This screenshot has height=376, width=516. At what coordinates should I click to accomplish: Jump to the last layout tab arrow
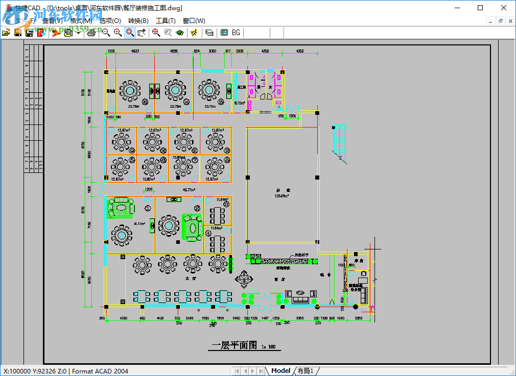(261, 371)
